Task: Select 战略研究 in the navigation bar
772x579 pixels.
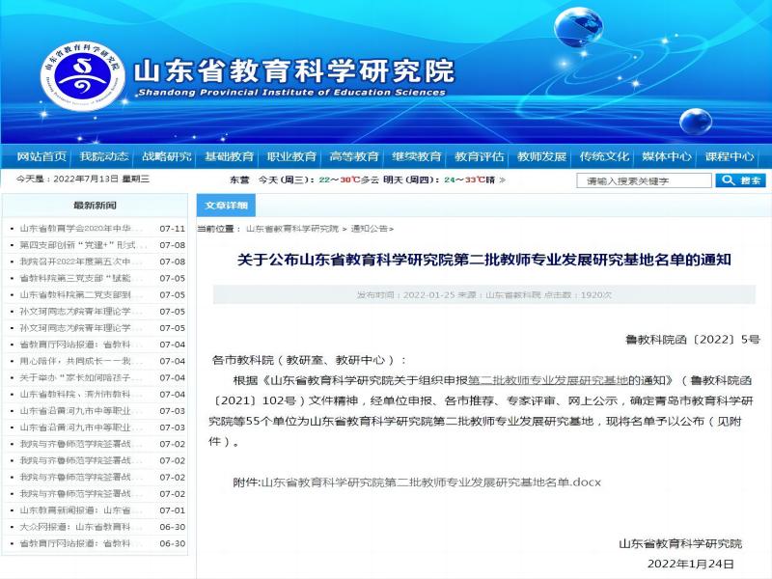Action: 167,156
